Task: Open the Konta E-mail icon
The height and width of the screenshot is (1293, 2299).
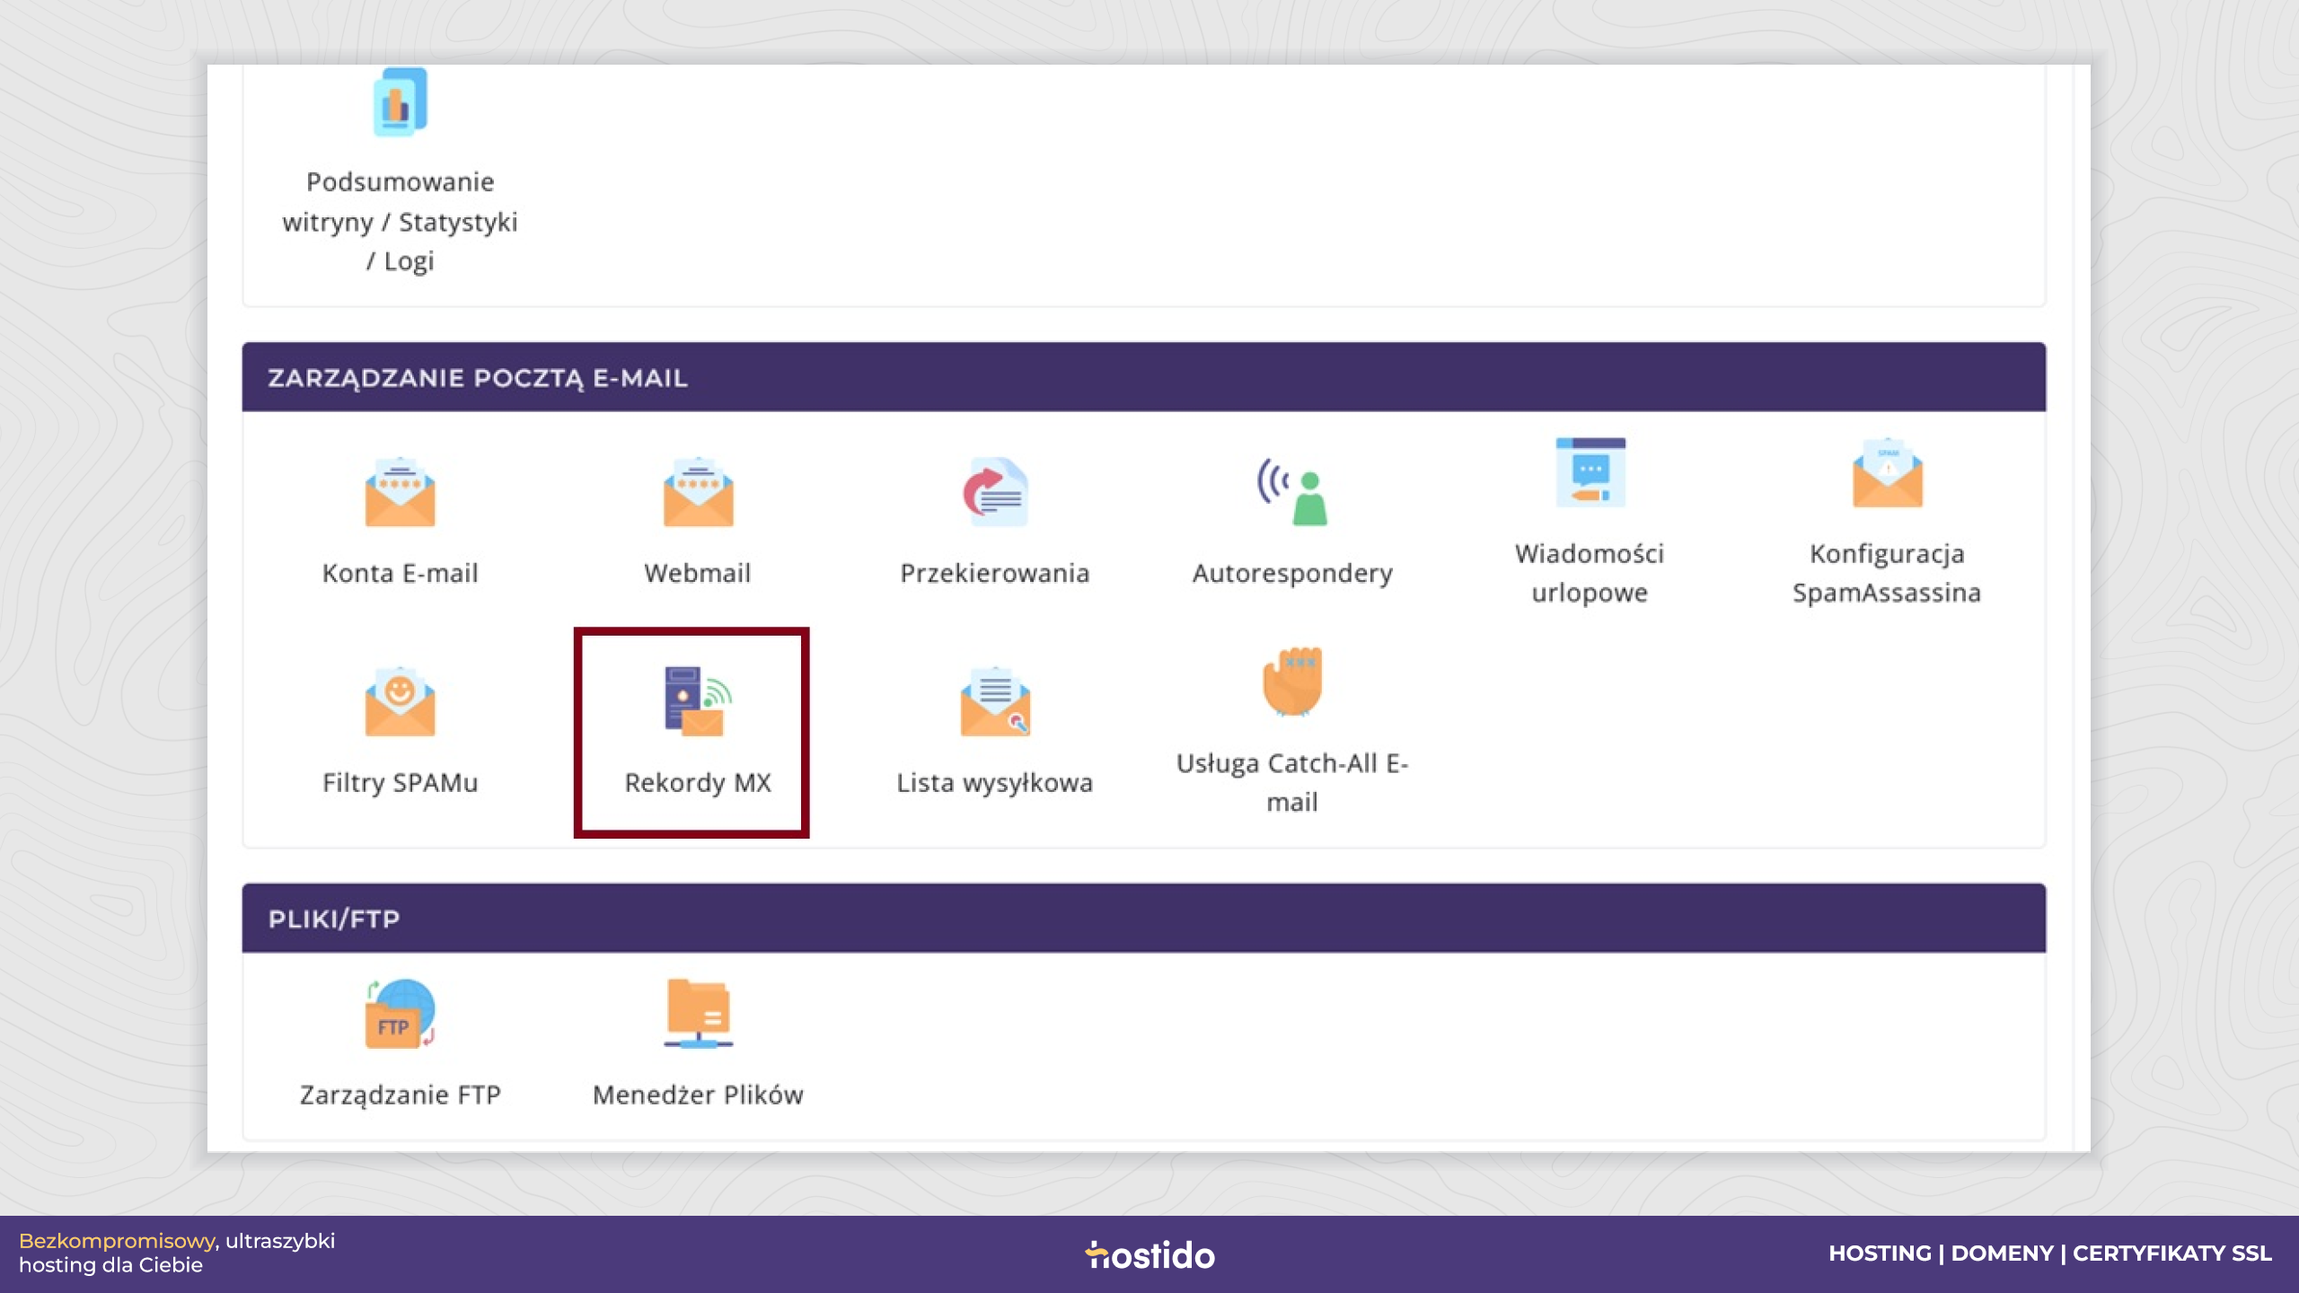Action: (x=400, y=492)
